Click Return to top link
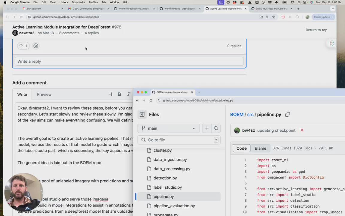Image resolution: width=345 pixels, height=216 pixels. pos(316,30)
